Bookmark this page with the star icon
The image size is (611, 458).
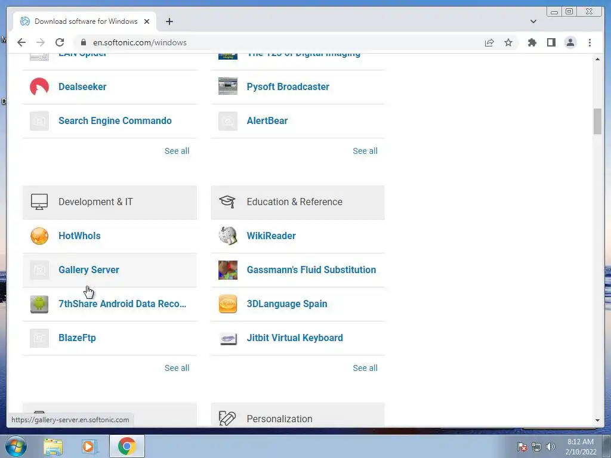tap(508, 42)
